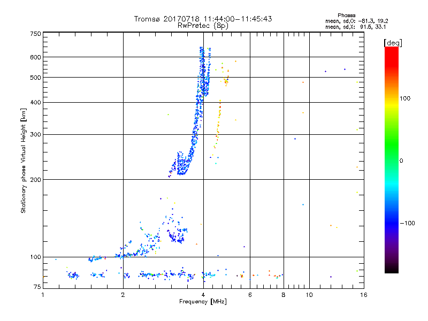Click the y-axis label 'Stationary phase Virtual Height [km]'

point(23,161)
